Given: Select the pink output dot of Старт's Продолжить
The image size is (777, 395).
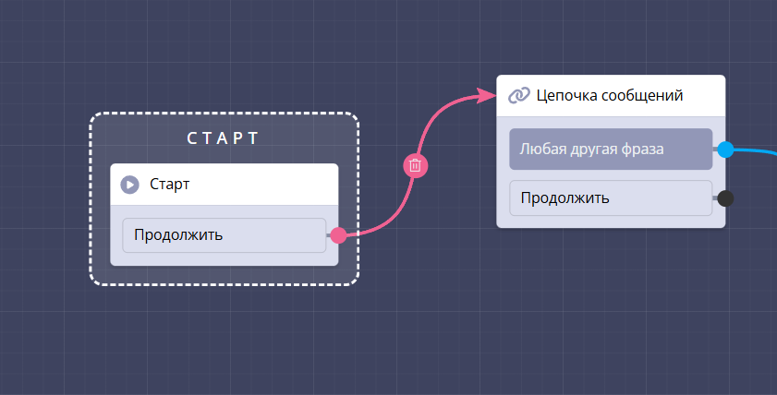Looking at the screenshot, I should tap(338, 235).
